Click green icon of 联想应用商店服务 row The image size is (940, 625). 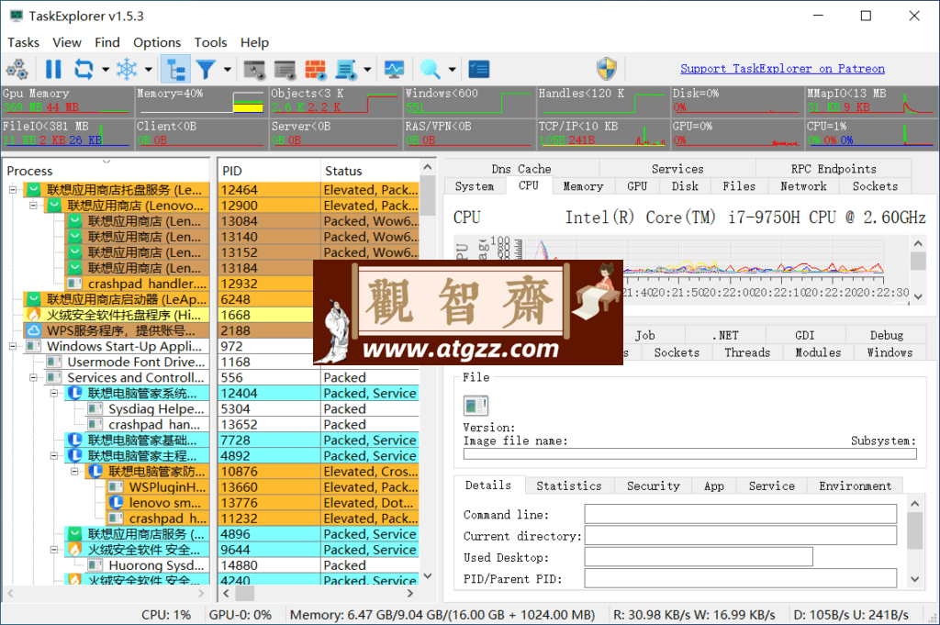click(74, 534)
